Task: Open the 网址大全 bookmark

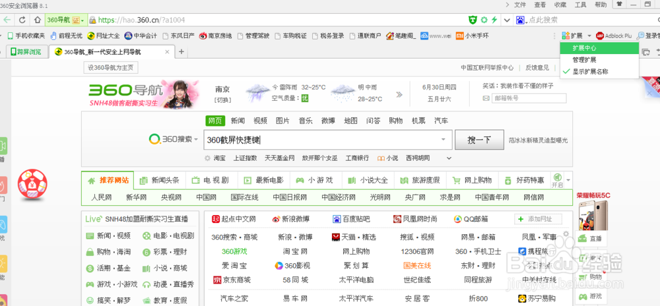Action: click(x=104, y=36)
